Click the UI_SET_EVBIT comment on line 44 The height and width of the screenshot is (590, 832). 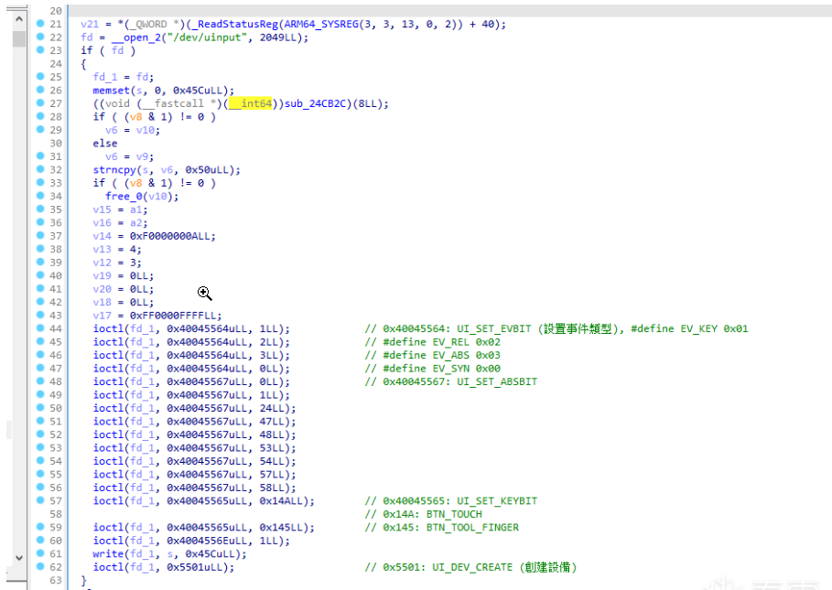[x=556, y=328]
